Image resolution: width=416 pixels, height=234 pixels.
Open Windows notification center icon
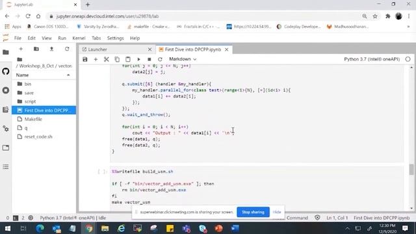tap(405, 228)
